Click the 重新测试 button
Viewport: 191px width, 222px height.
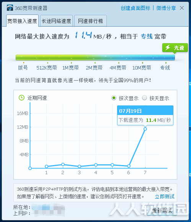[162, 211]
